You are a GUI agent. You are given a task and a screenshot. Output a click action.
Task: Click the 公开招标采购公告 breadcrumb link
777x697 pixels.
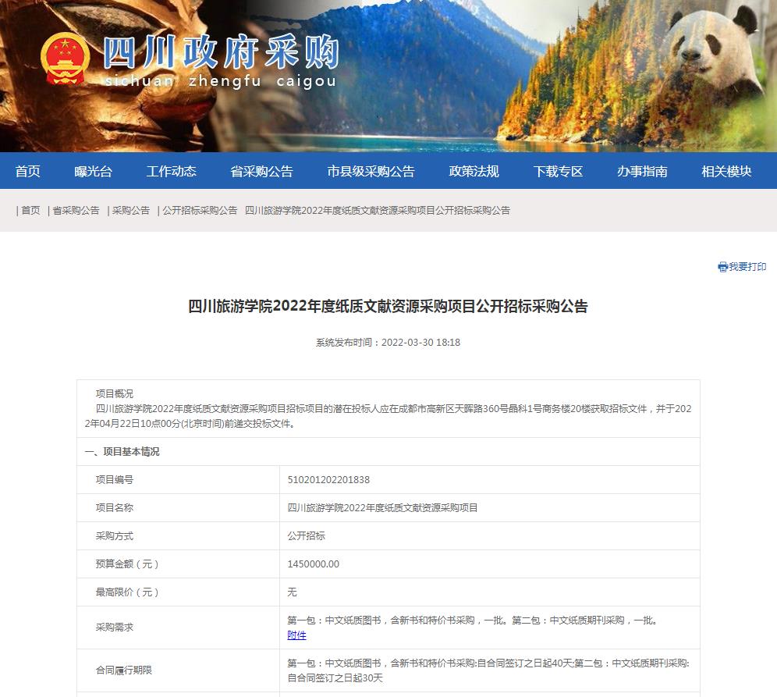click(200, 210)
